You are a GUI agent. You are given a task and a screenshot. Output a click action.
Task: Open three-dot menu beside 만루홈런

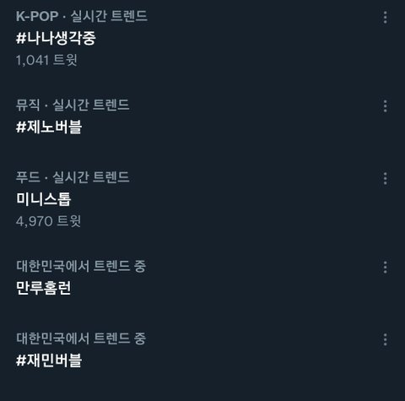385,267
